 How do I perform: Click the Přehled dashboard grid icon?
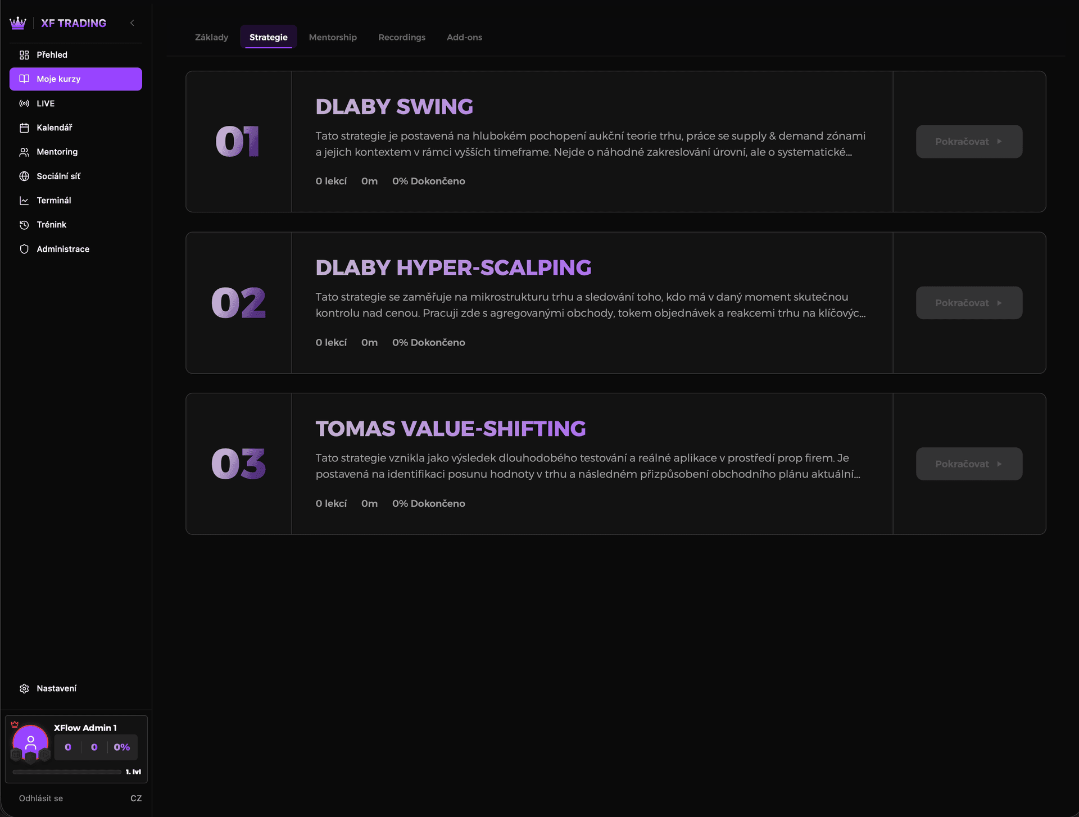point(24,55)
